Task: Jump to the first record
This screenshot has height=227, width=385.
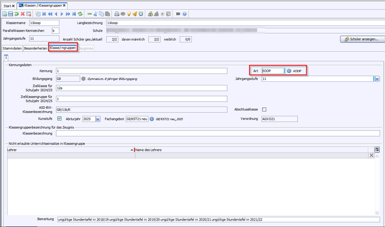Action: [x=44, y=14]
